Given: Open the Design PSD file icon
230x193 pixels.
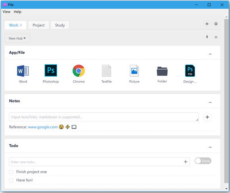Looking at the screenshot, I should pos(190,71).
